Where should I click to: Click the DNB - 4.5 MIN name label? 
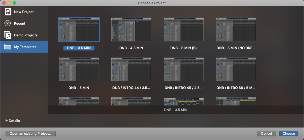click(131, 48)
